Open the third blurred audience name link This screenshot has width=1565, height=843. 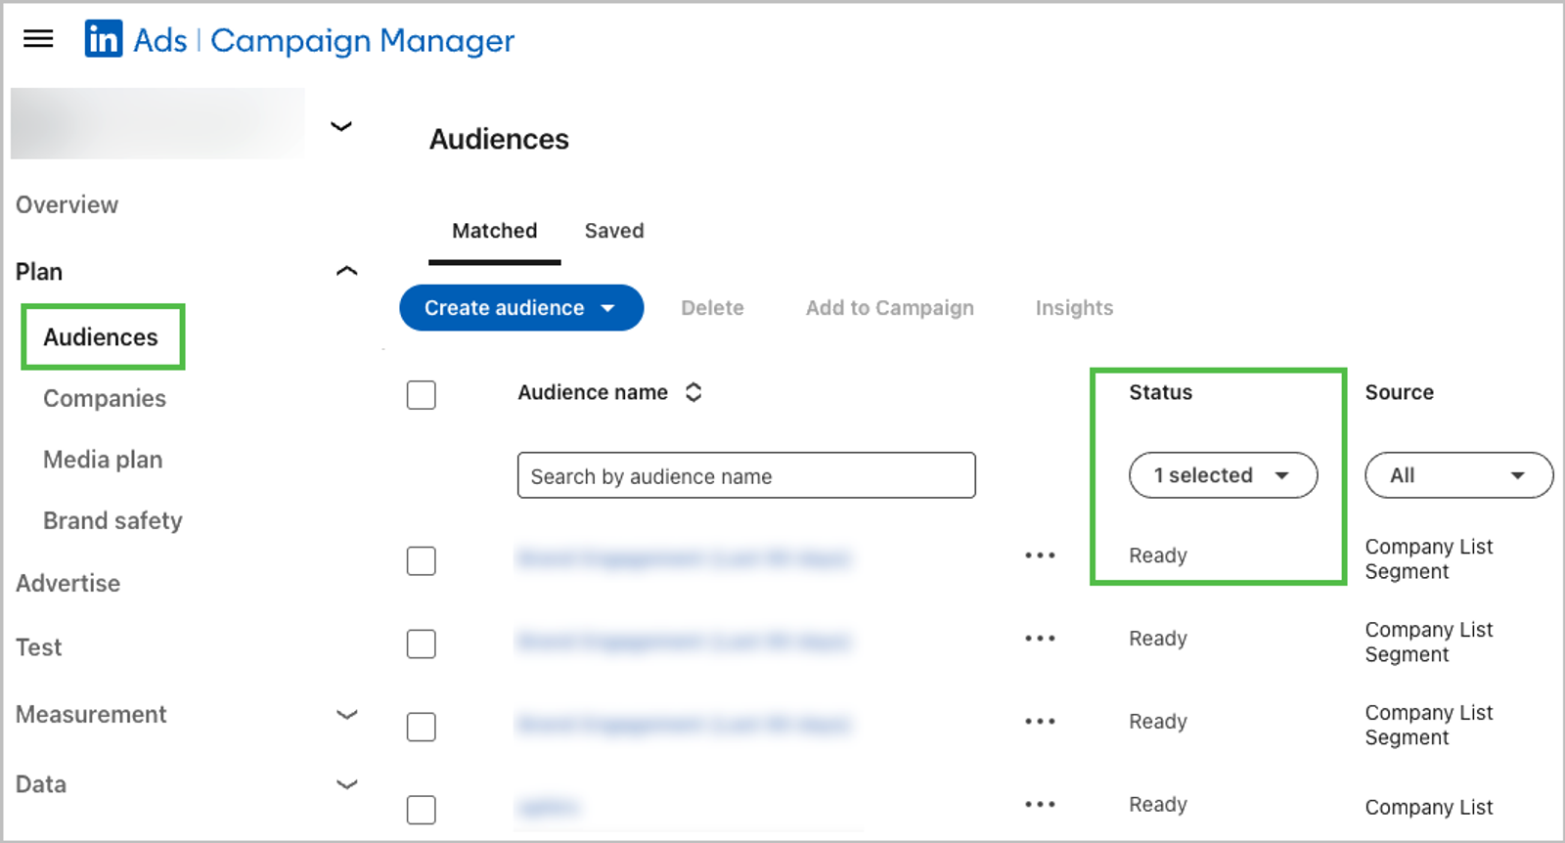click(x=684, y=725)
